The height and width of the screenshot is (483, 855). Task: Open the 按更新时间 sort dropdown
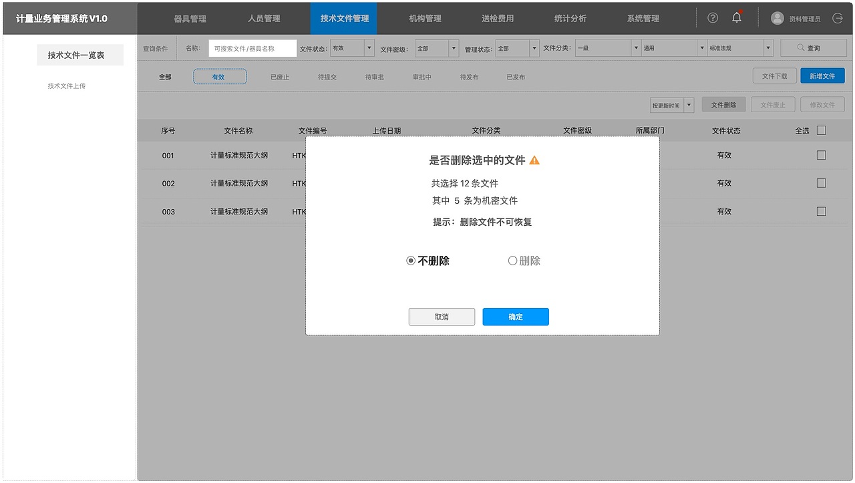pos(672,106)
